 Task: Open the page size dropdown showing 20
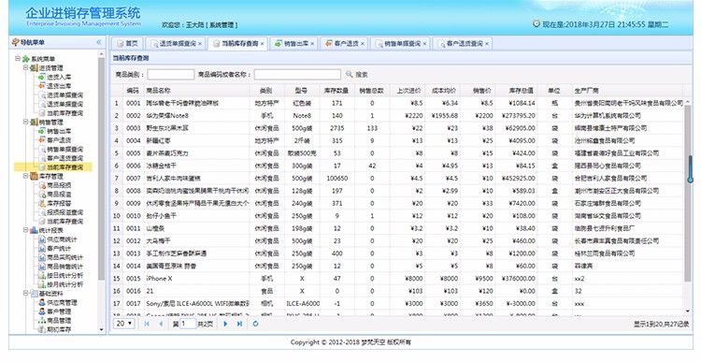[x=124, y=324]
